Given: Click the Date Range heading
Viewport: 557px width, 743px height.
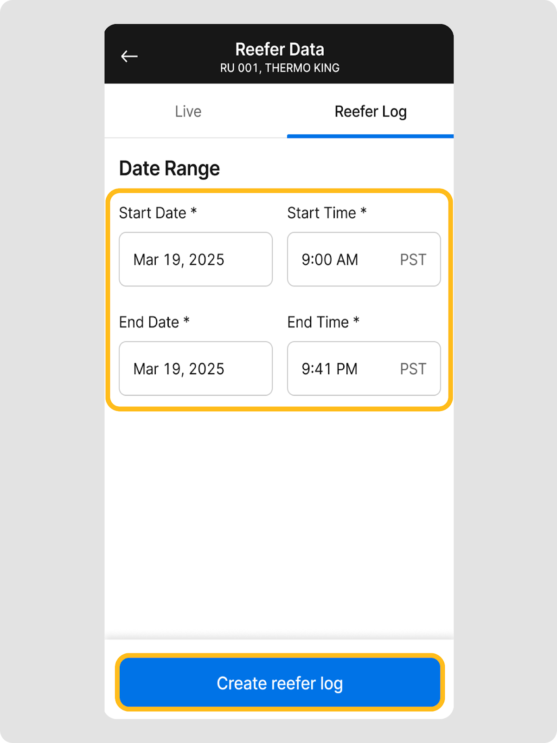Looking at the screenshot, I should point(169,169).
